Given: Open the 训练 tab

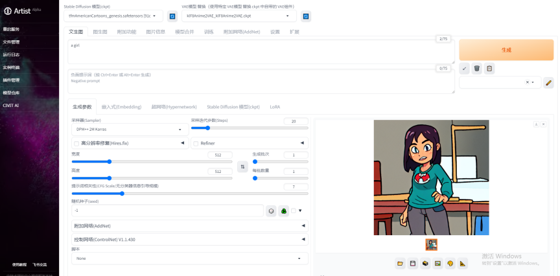Looking at the screenshot, I should (x=209, y=32).
